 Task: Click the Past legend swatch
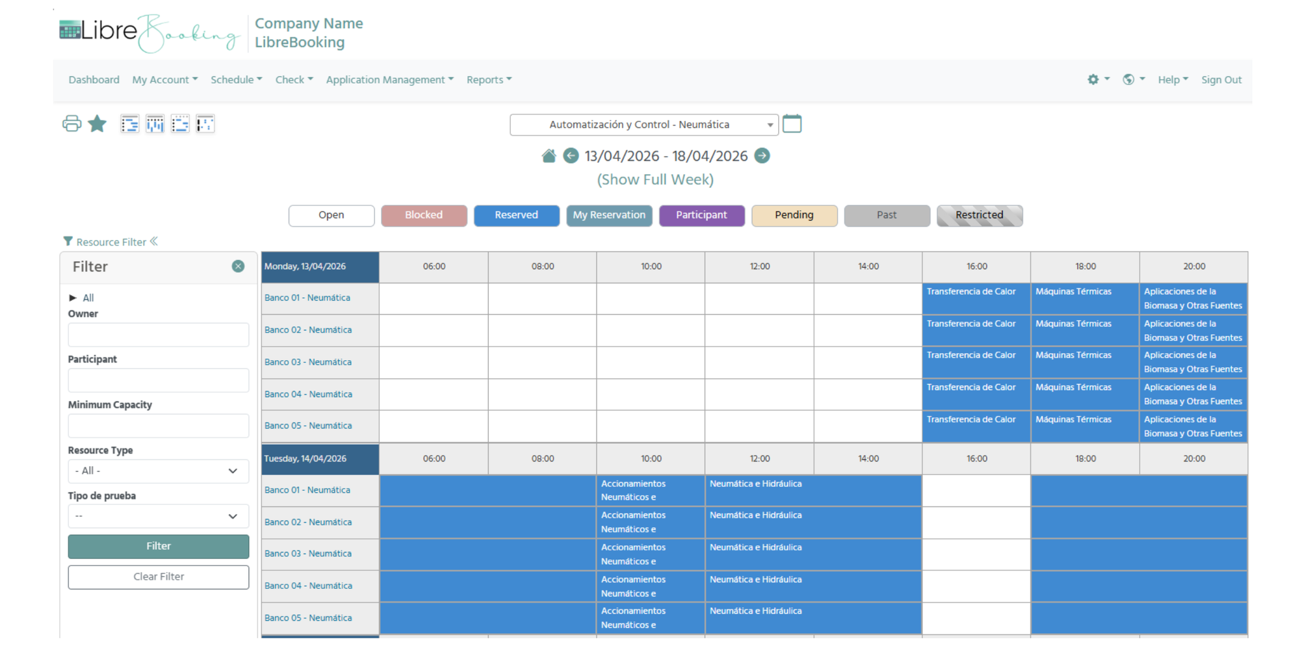click(x=887, y=215)
